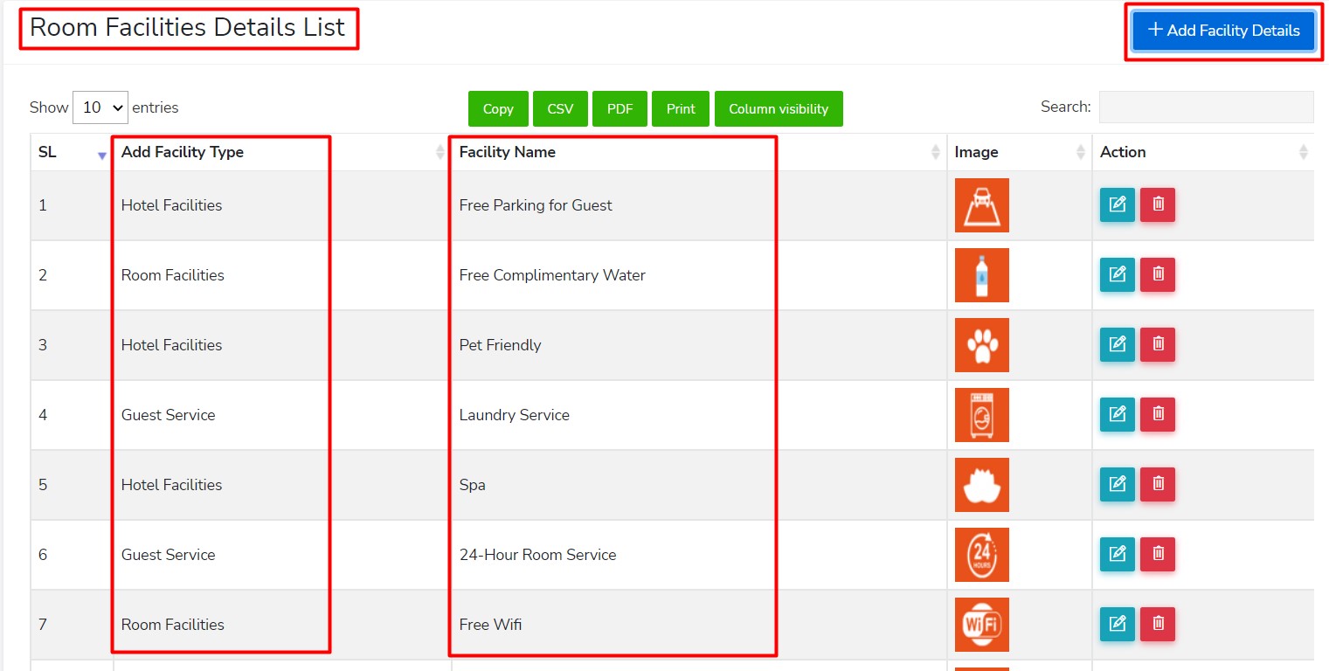Copy table data to clipboard
This screenshot has height=671, width=1329.
498,109
